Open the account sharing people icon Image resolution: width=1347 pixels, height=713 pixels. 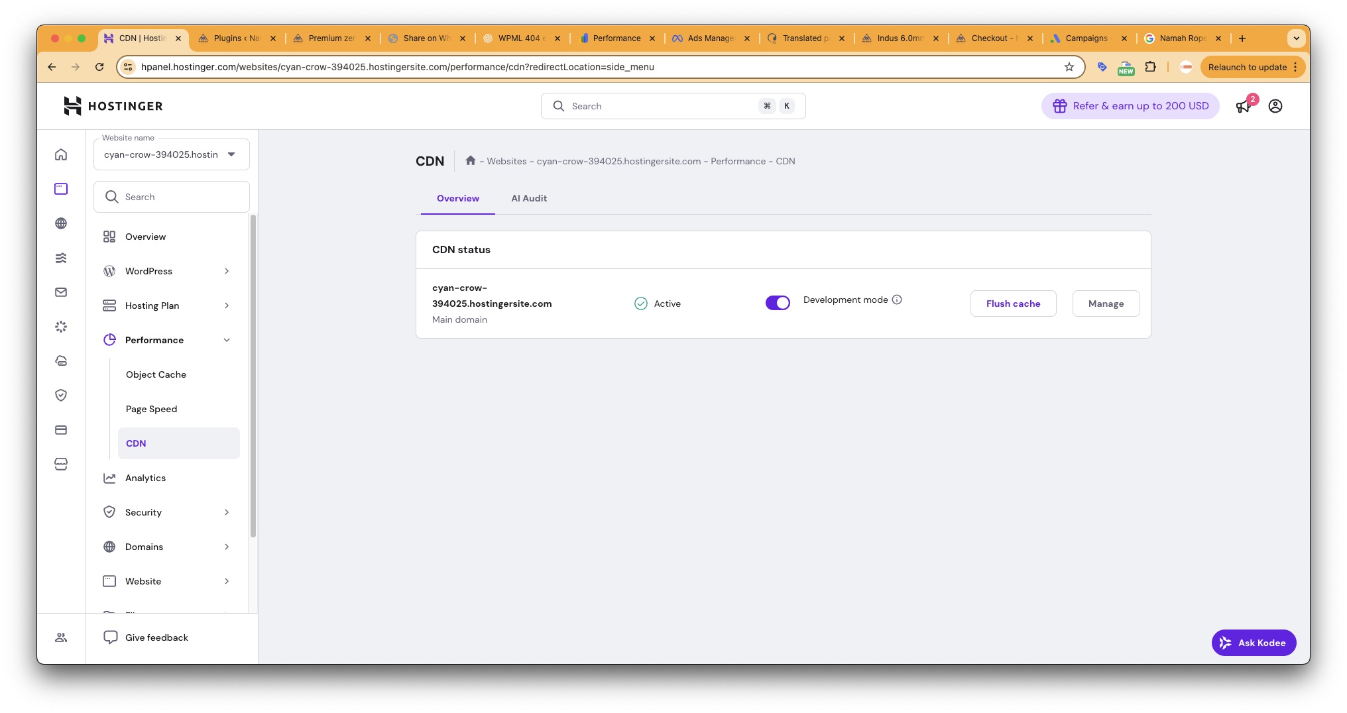click(61, 637)
